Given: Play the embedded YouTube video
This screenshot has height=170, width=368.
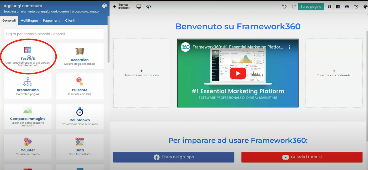Looking at the screenshot, I should (x=238, y=73).
